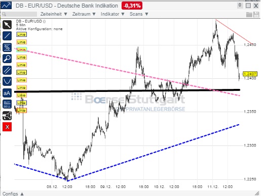Select the arrow pointer tool

point(7,25)
